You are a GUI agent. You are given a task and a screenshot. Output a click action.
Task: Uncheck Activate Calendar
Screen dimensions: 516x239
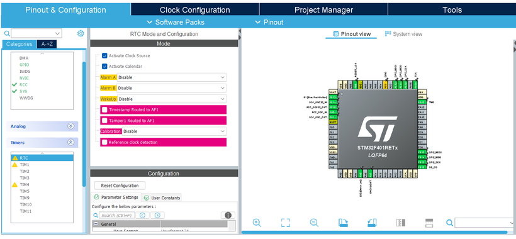[x=104, y=67]
